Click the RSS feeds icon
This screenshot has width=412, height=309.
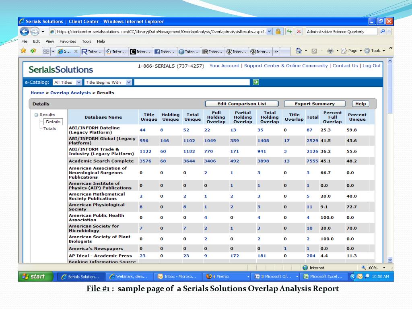[314, 51]
